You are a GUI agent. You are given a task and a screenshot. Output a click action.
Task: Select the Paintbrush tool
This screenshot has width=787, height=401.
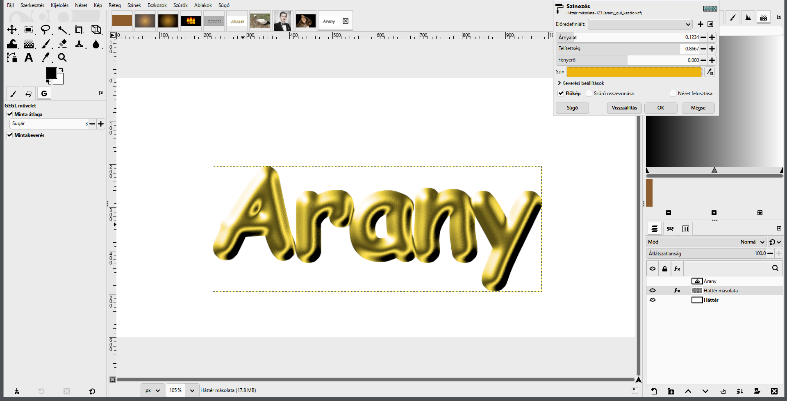[46, 44]
